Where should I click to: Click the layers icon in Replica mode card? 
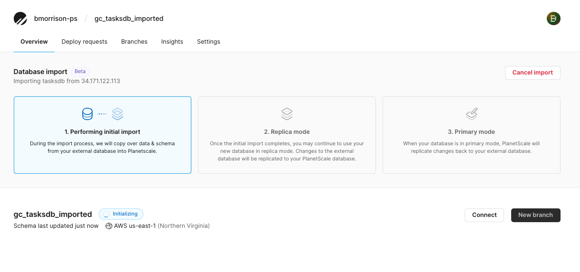pyautogui.click(x=287, y=114)
